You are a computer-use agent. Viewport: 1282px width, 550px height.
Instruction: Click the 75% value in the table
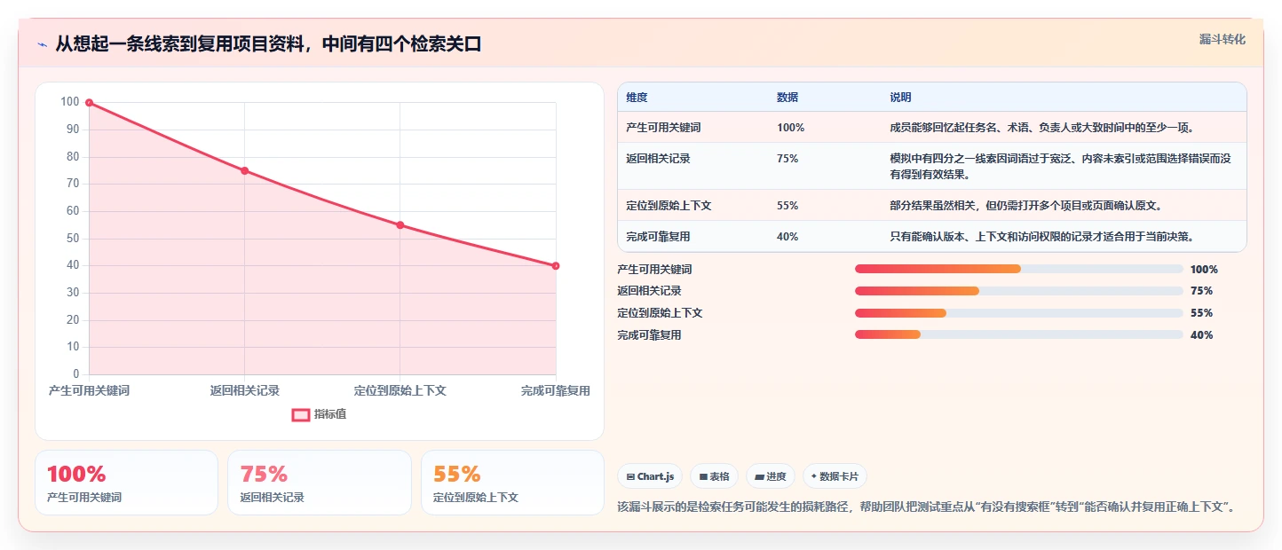click(787, 159)
